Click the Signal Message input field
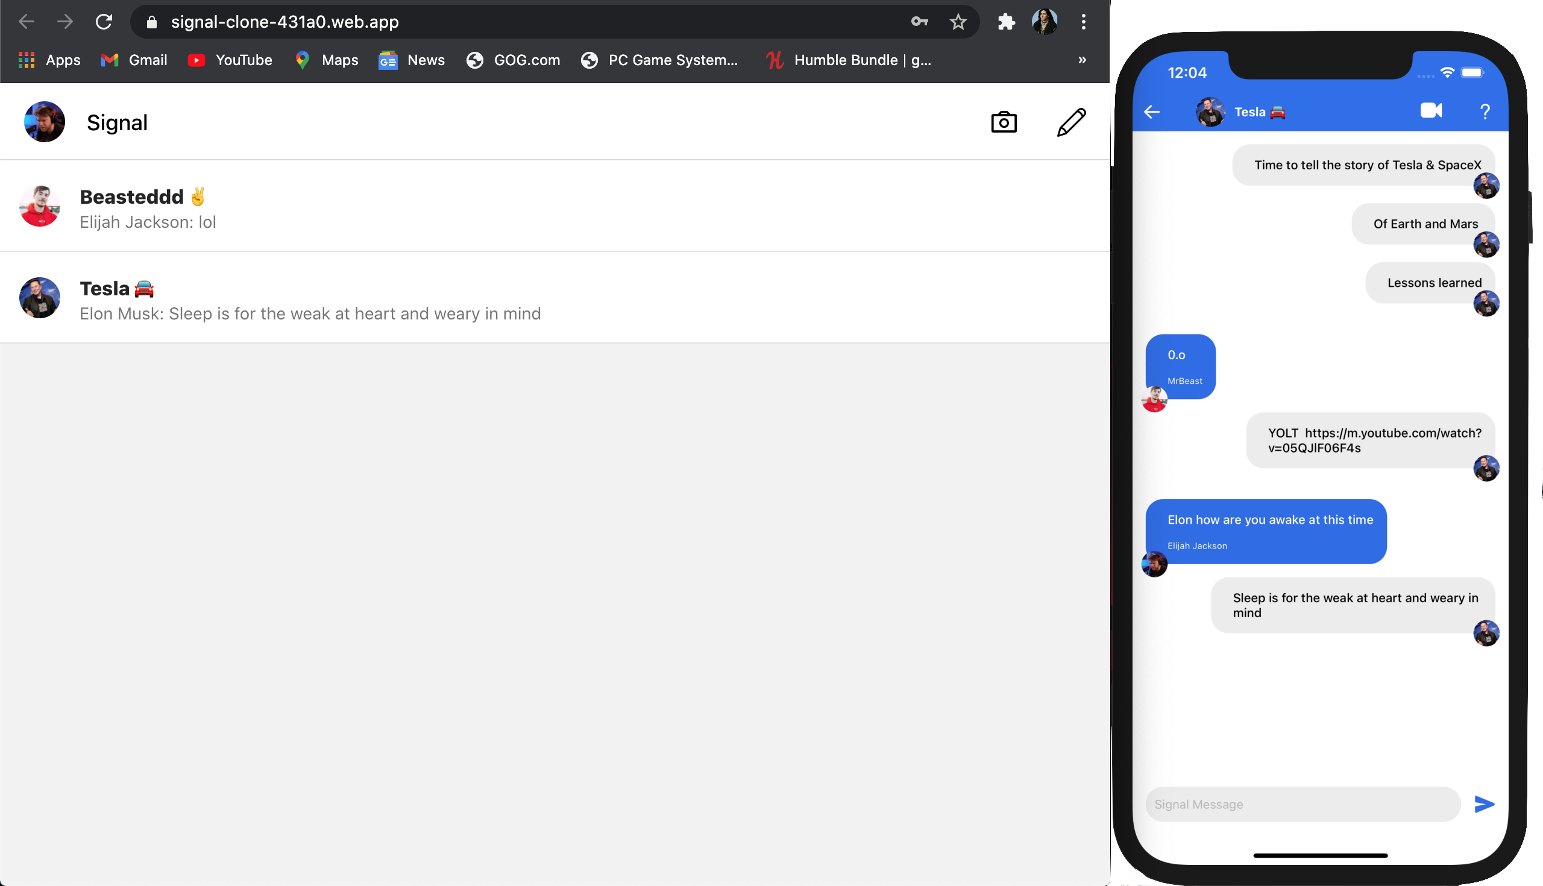 point(1303,805)
